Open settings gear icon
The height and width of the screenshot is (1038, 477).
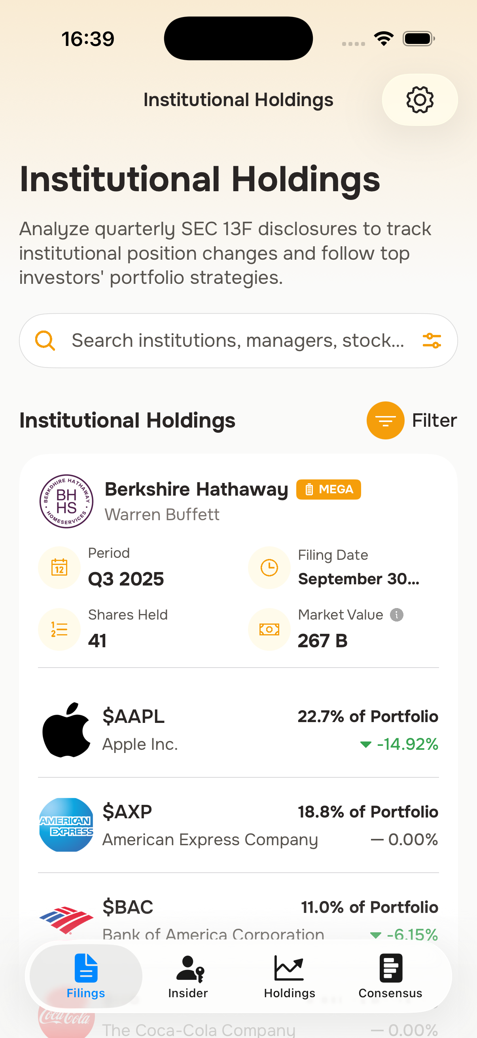pyautogui.click(x=419, y=99)
